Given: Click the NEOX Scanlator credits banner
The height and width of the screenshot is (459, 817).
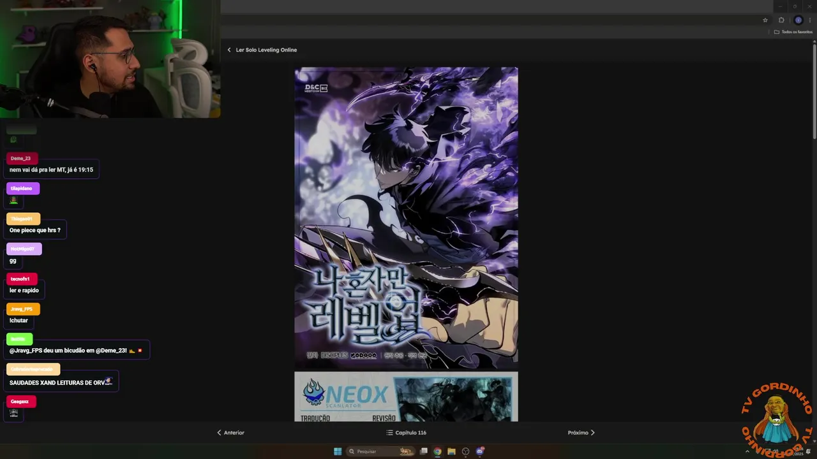Looking at the screenshot, I should (x=406, y=397).
